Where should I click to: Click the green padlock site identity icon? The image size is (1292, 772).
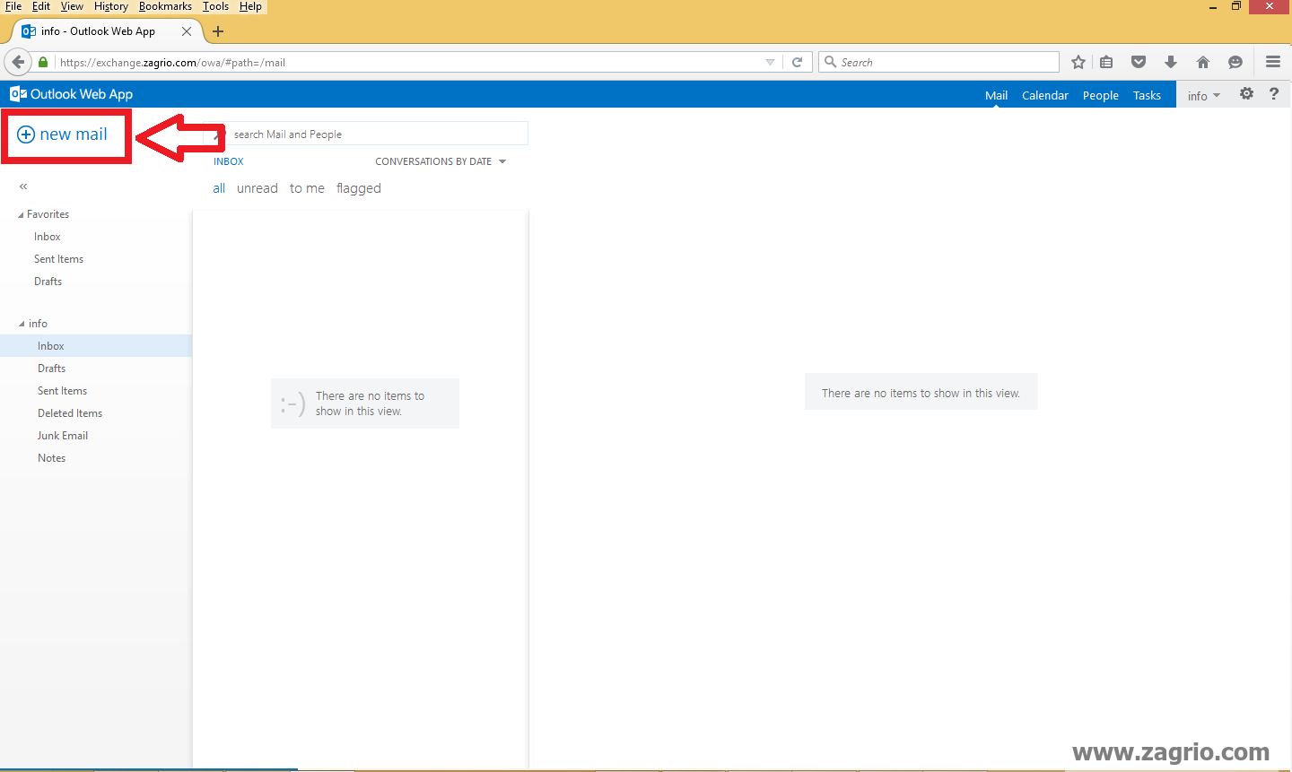click(43, 62)
